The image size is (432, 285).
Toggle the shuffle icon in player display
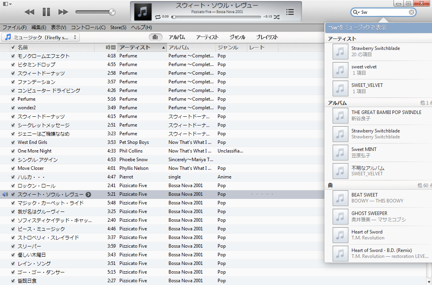tap(277, 17)
